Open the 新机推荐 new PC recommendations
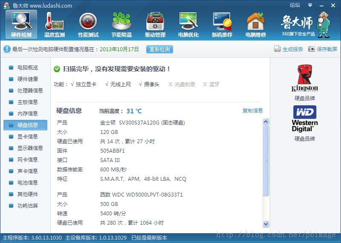 pos(222,25)
